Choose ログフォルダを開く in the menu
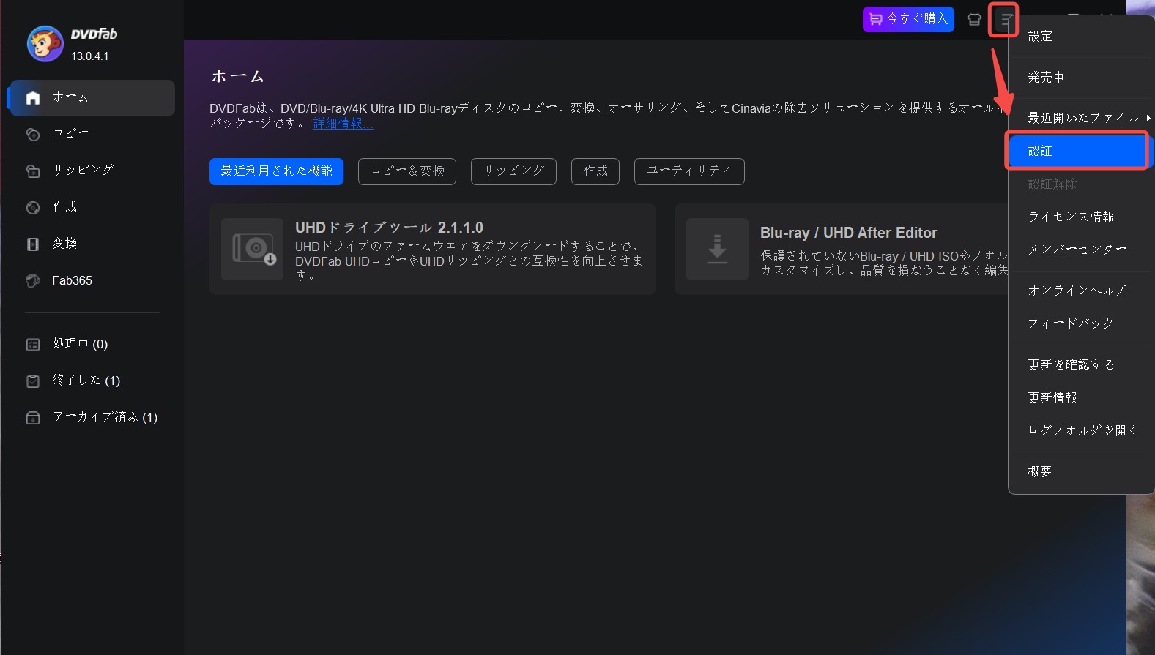Viewport: 1155px width, 655px height. 1081,430
